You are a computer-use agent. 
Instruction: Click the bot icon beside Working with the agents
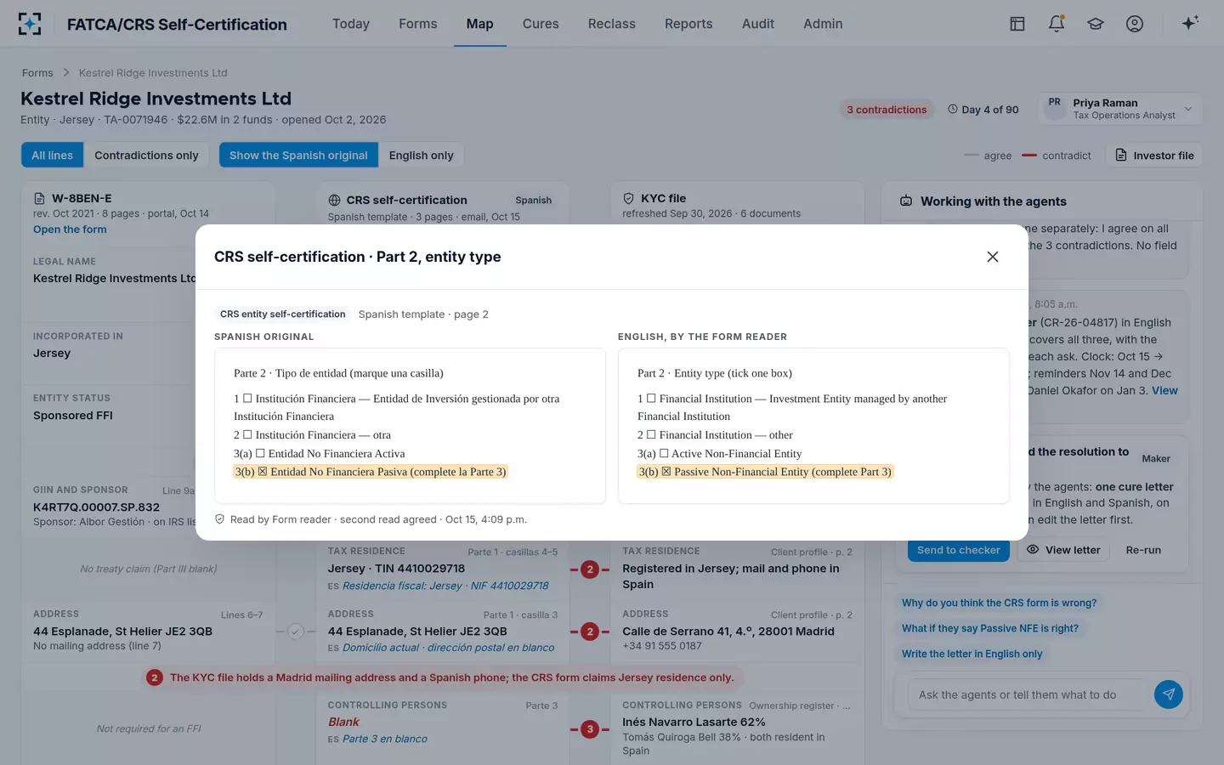pos(906,201)
